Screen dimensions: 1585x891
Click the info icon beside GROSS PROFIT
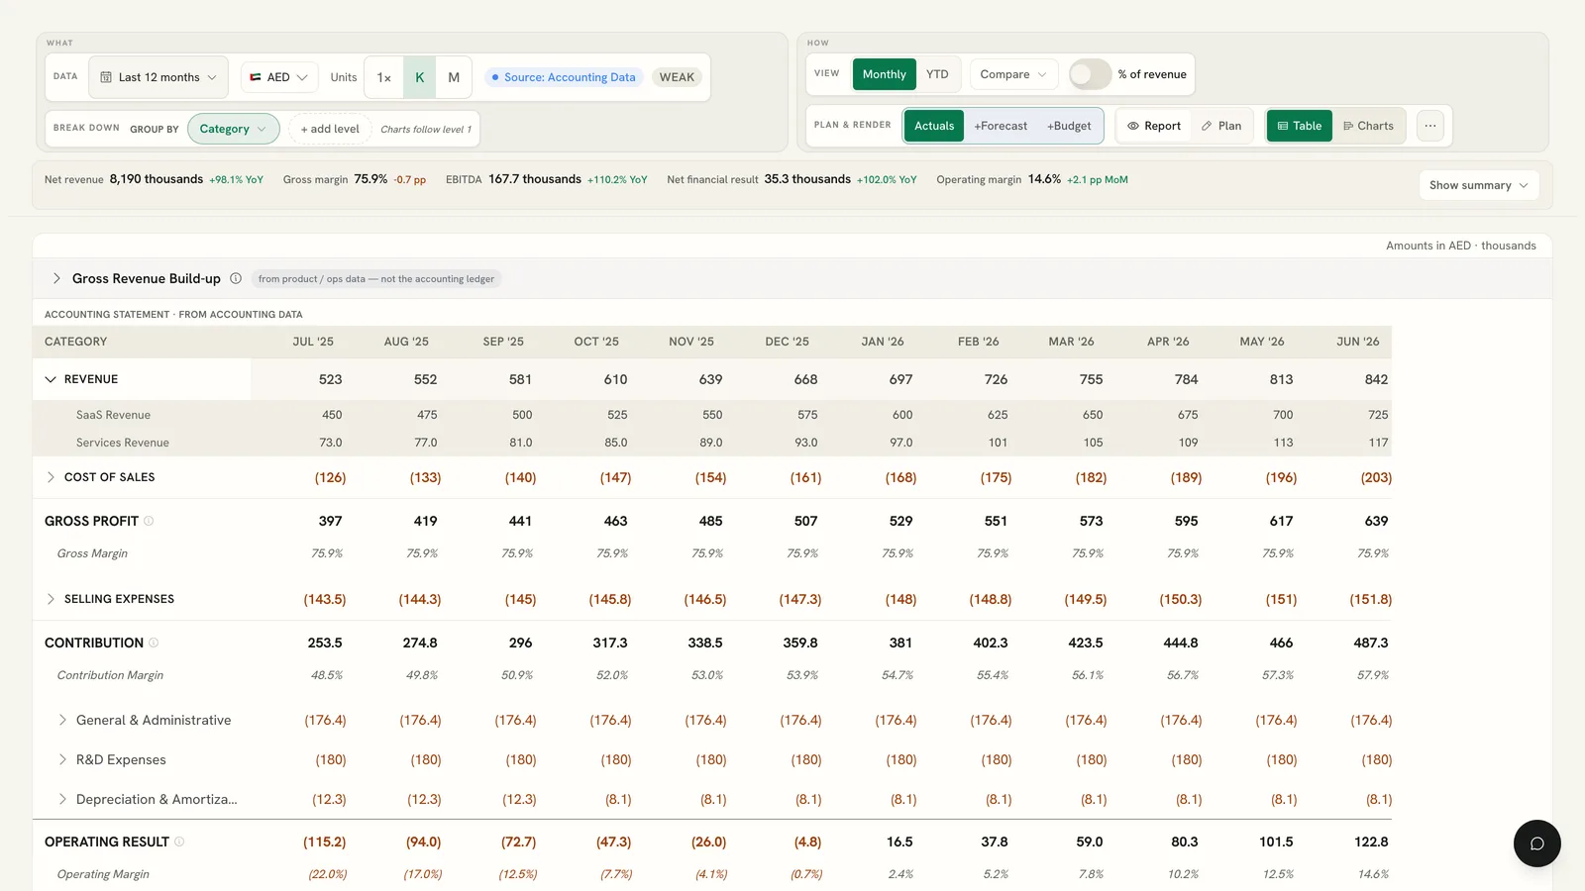149,521
